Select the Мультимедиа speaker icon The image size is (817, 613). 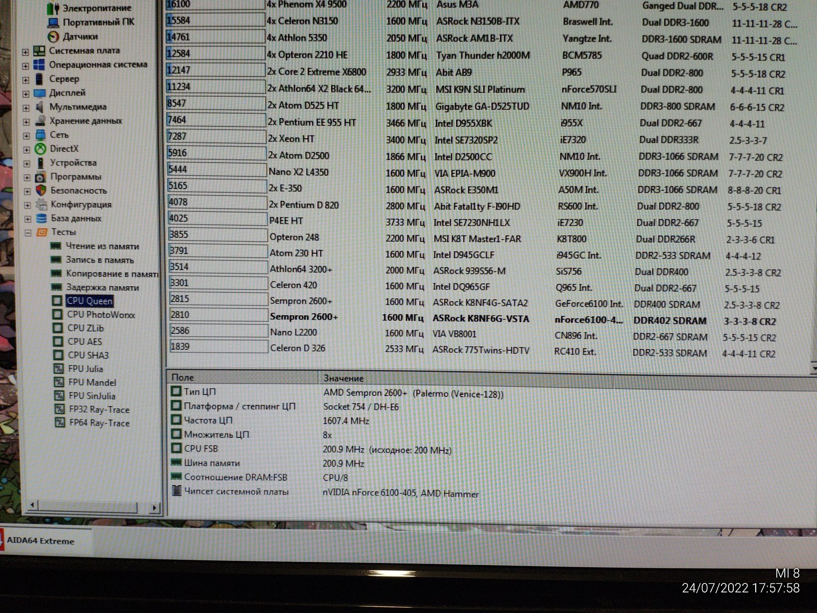(40, 107)
